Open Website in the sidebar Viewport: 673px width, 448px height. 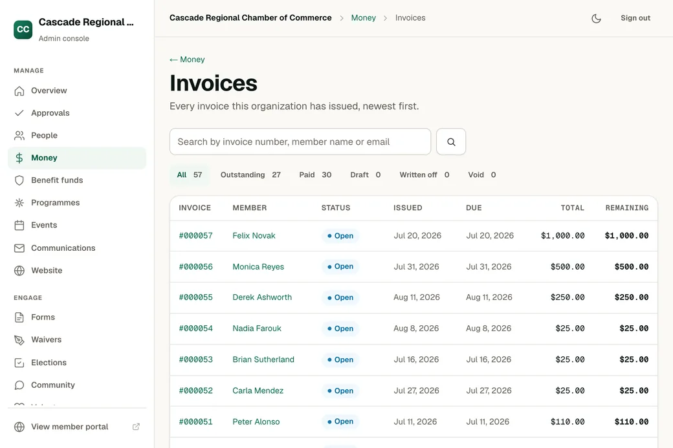point(77,270)
